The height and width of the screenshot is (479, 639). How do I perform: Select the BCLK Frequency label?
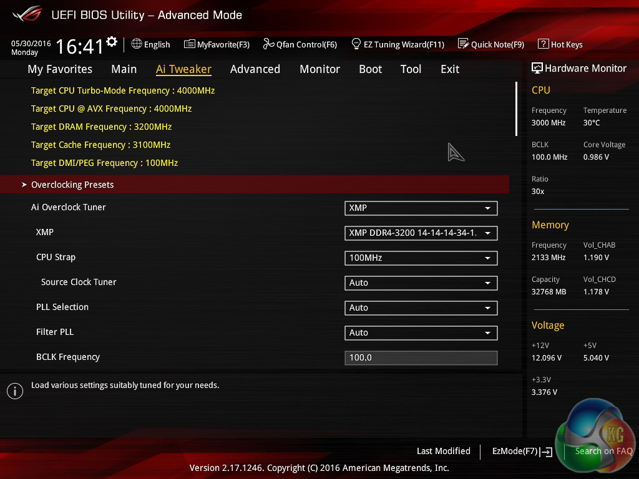[68, 357]
